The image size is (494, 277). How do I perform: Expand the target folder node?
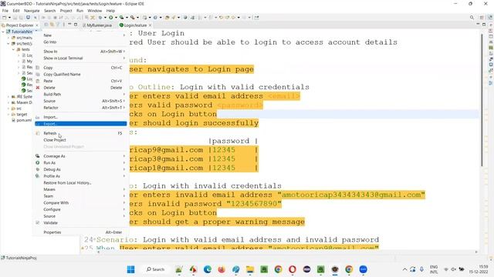coord(8,115)
